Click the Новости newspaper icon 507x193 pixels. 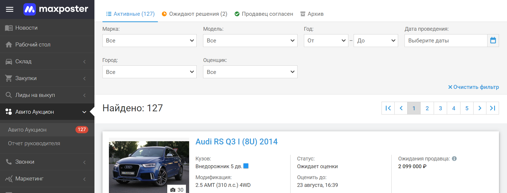[9, 28]
